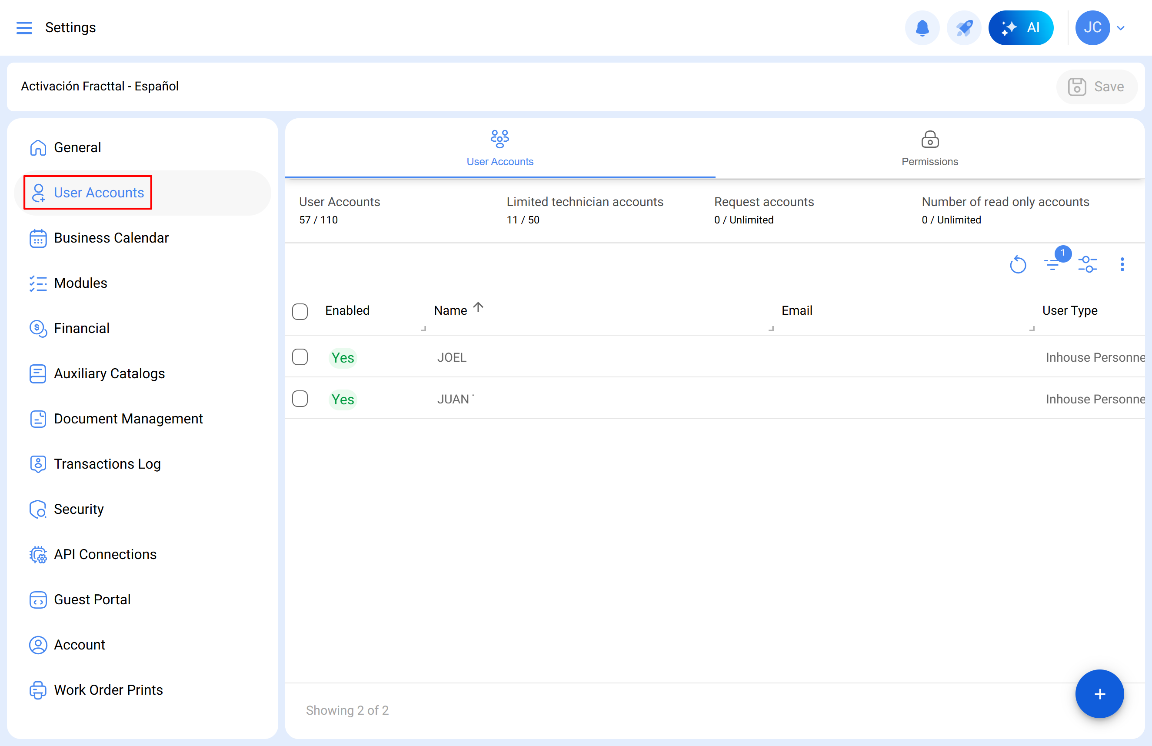Click the rocket launch icon
The height and width of the screenshot is (746, 1152).
pos(963,27)
